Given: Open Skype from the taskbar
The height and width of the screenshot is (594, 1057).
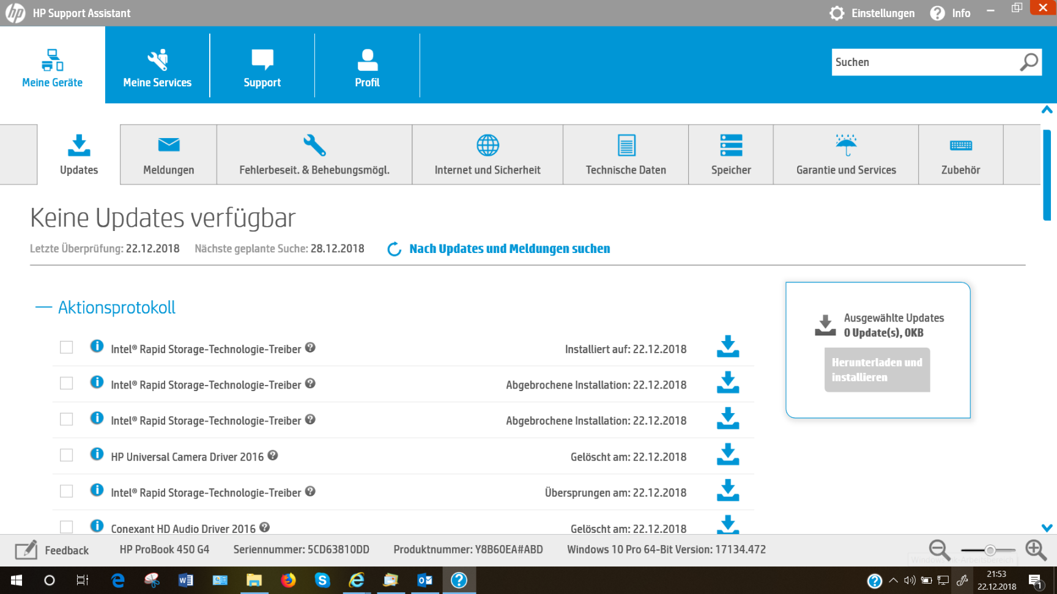Looking at the screenshot, I should [x=322, y=580].
